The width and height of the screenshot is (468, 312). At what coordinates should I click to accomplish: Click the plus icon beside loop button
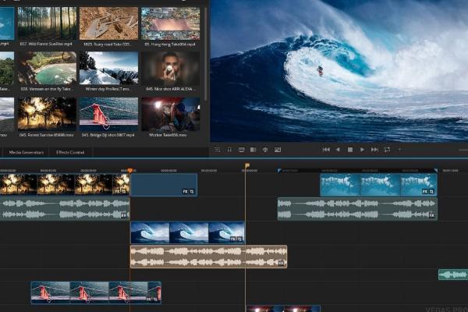coord(399,150)
